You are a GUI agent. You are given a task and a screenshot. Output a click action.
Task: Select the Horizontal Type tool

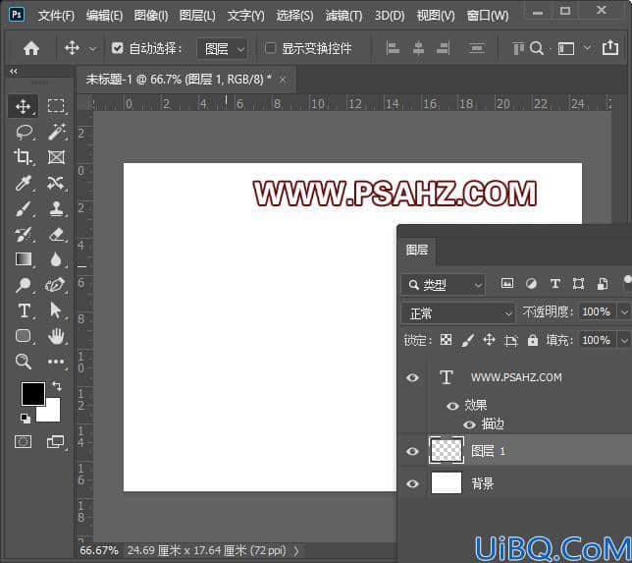(x=25, y=310)
